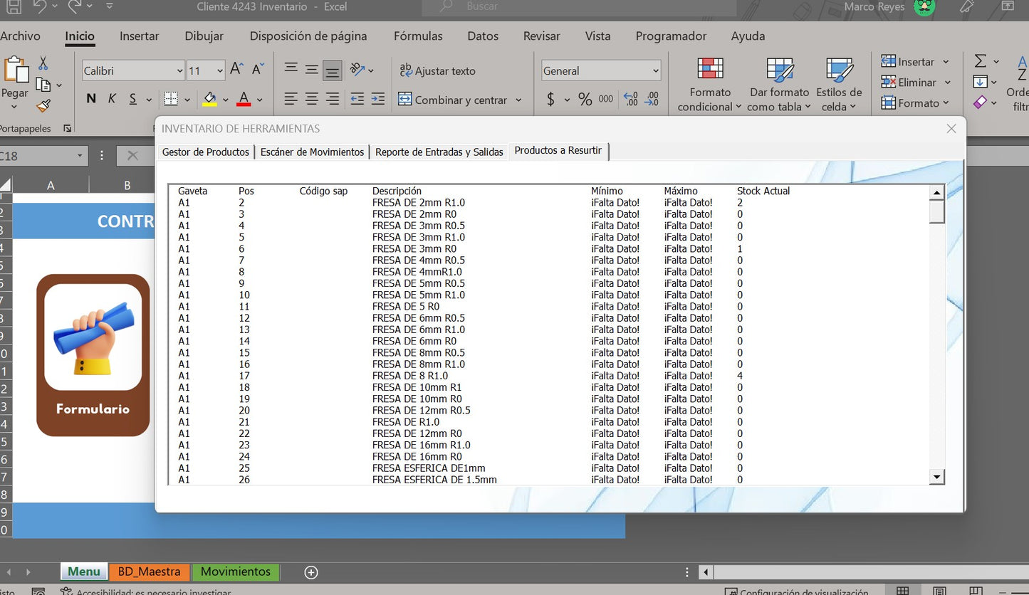Decrease decimal places icon
Image resolution: width=1029 pixels, height=595 pixels.
coord(652,100)
